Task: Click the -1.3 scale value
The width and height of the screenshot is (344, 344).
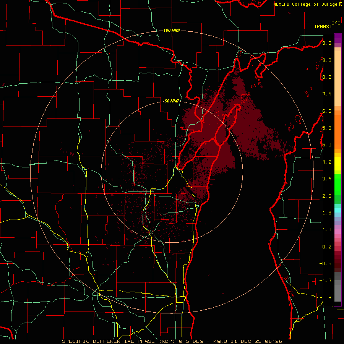Action: pos(325,281)
